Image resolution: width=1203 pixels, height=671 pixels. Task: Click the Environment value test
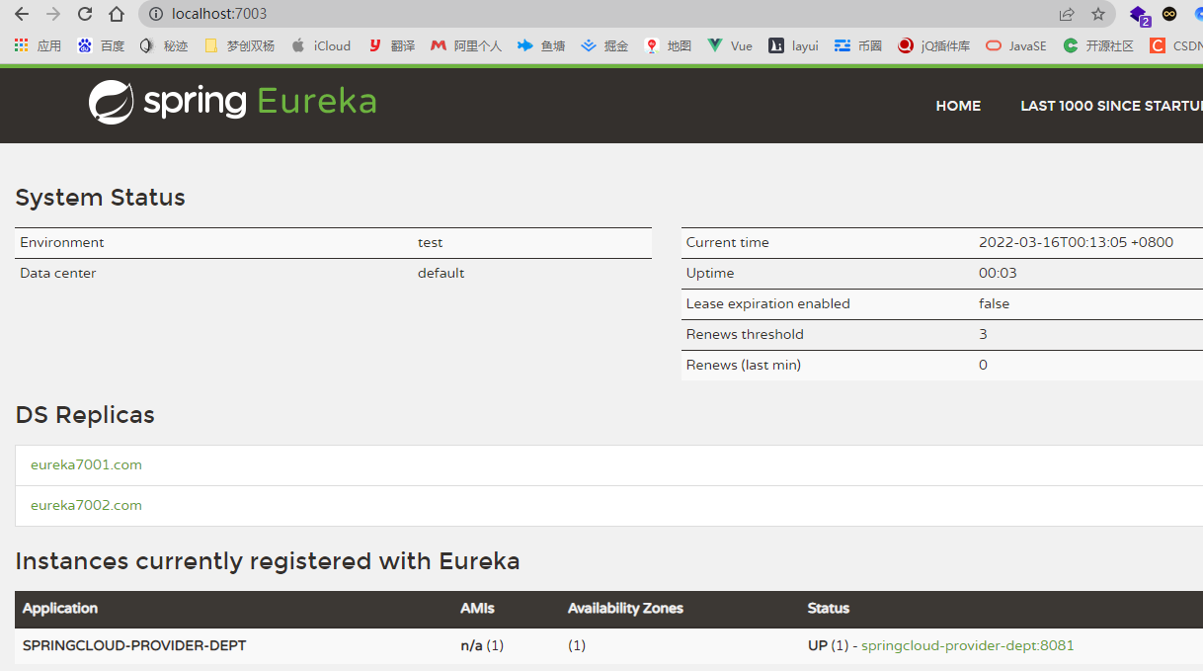430,242
